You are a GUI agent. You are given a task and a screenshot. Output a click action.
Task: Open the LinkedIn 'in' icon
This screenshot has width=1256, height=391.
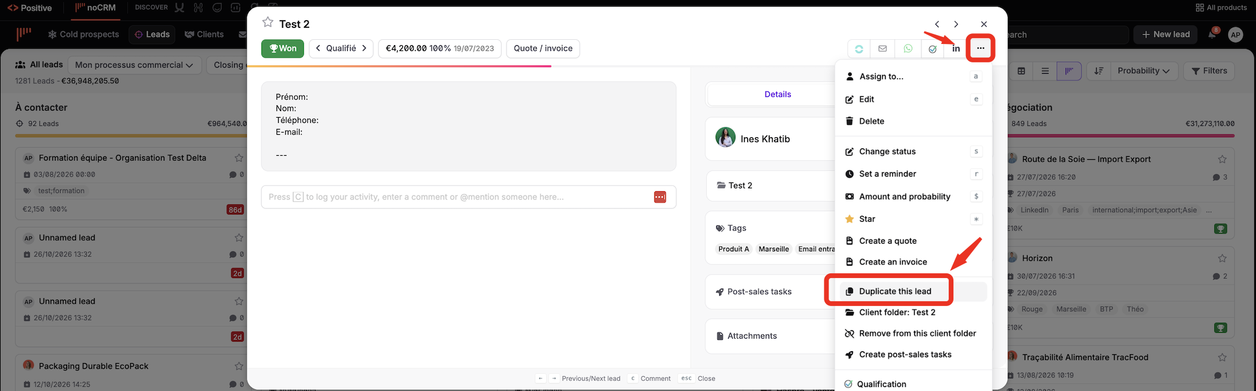[956, 49]
